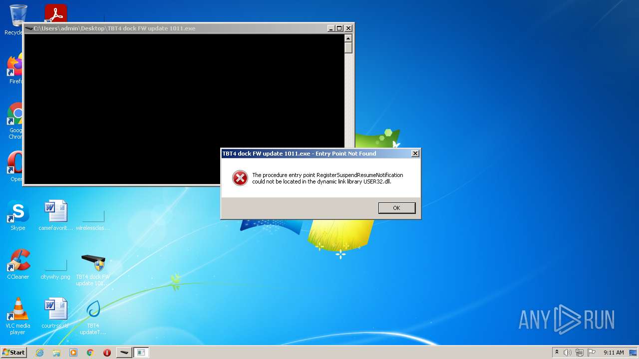Select the TBT4 updateT desktop icon
Screen dimensions: 639x359
tap(93, 317)
